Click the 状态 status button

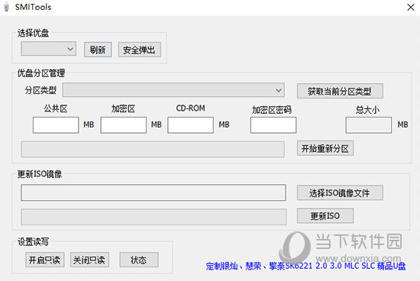[139, 260]
